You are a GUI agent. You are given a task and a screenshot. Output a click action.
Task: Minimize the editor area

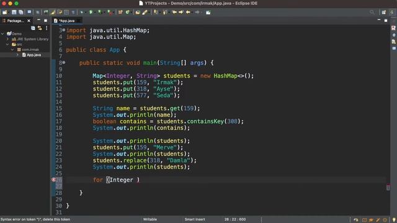pos(379,20)
